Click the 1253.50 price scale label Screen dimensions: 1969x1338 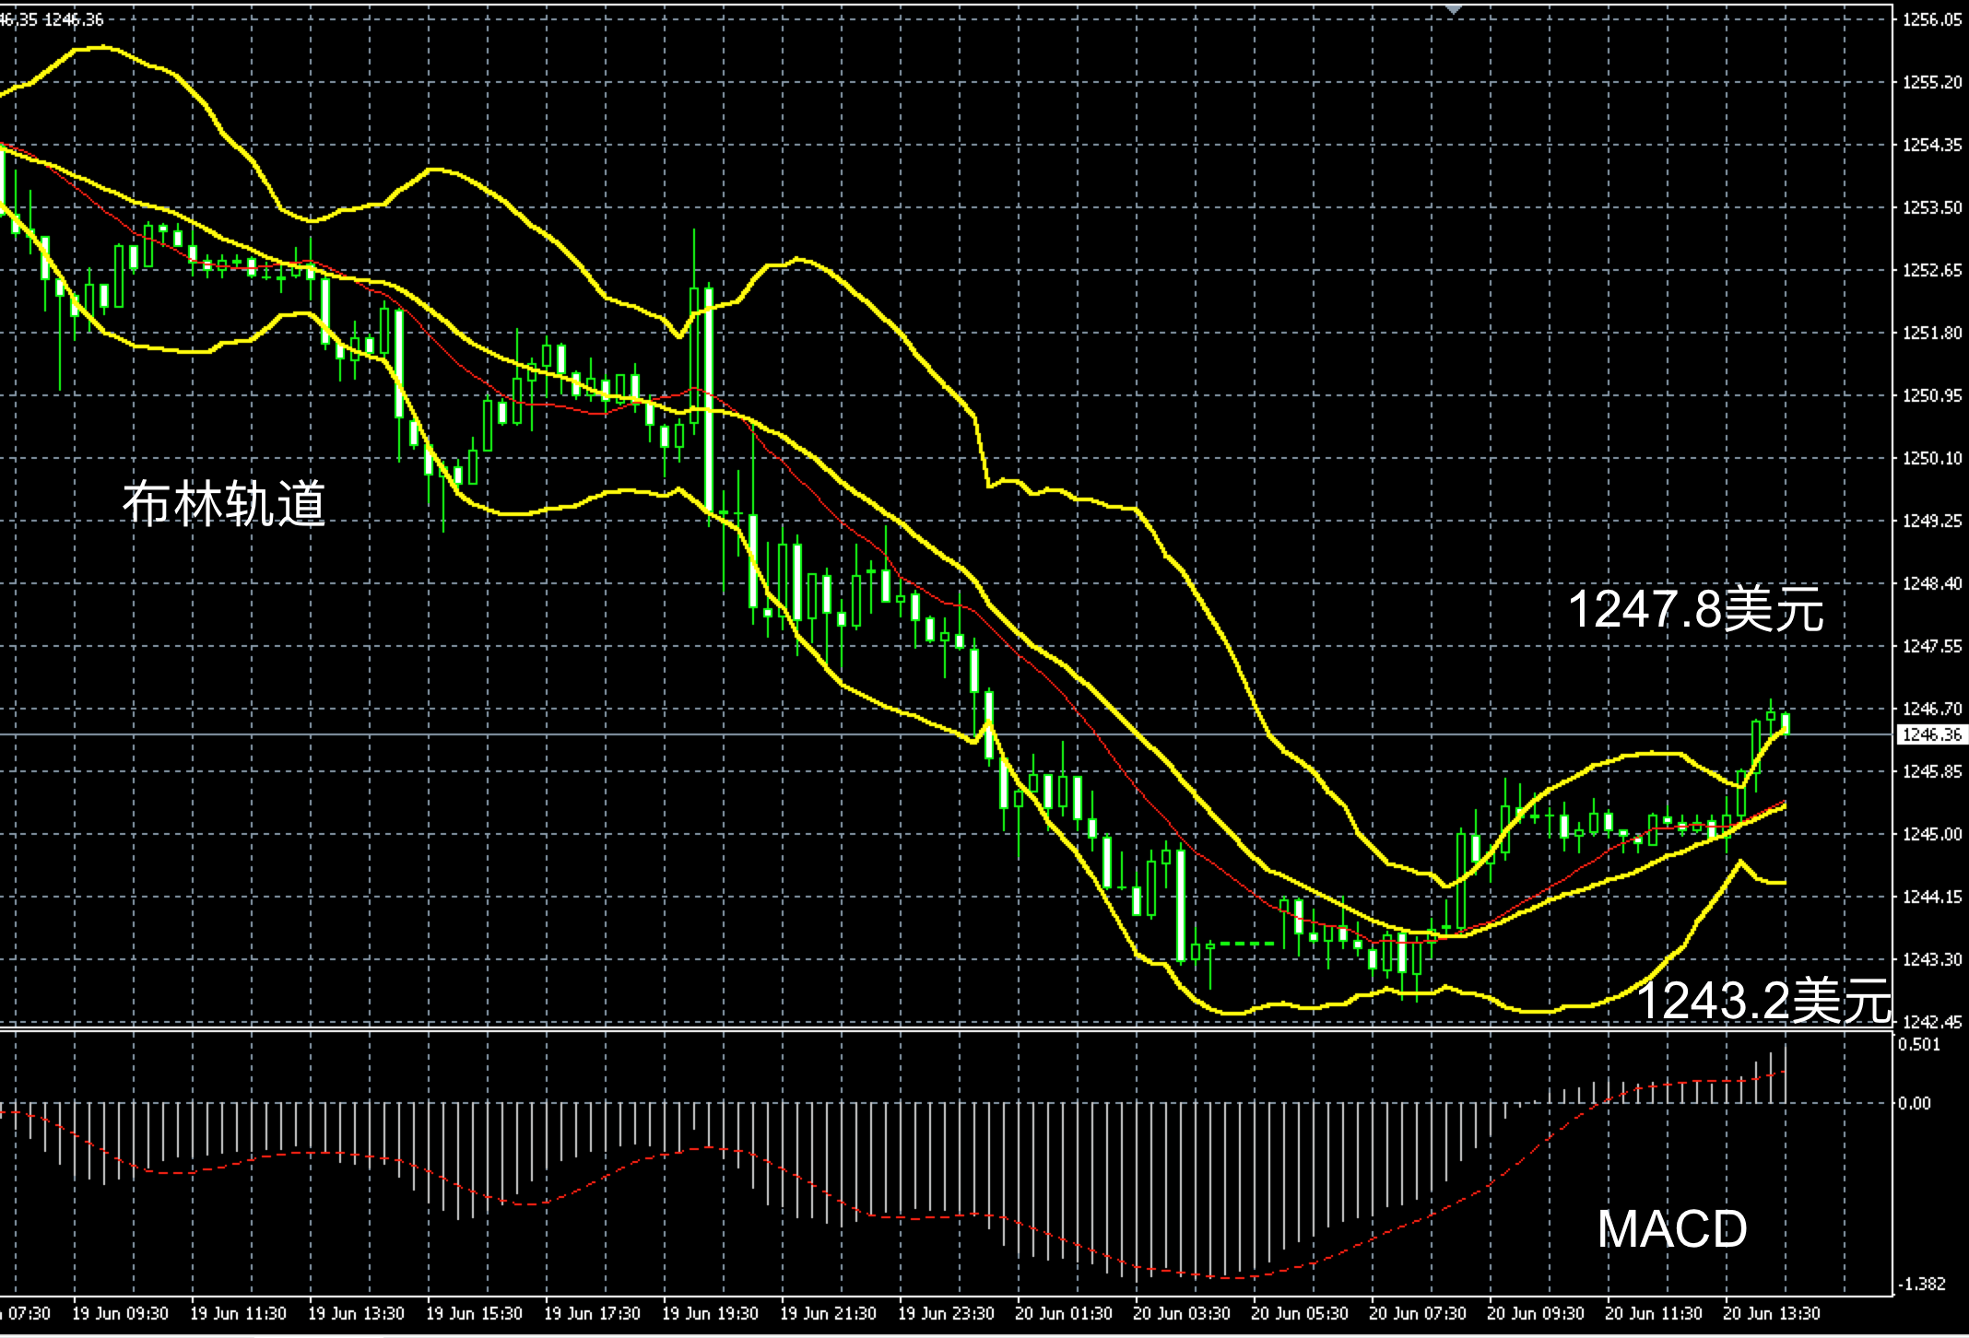point(1932,207)
